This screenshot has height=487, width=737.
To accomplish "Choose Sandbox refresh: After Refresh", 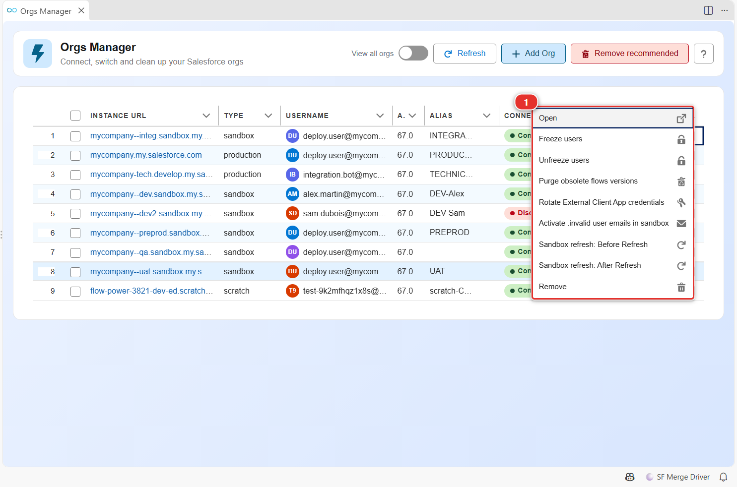I will tap(612, 265).
